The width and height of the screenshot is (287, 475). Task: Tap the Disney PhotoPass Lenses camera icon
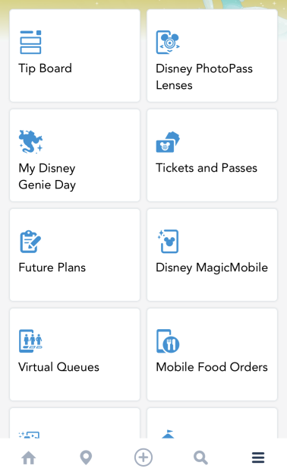point(168,42)
